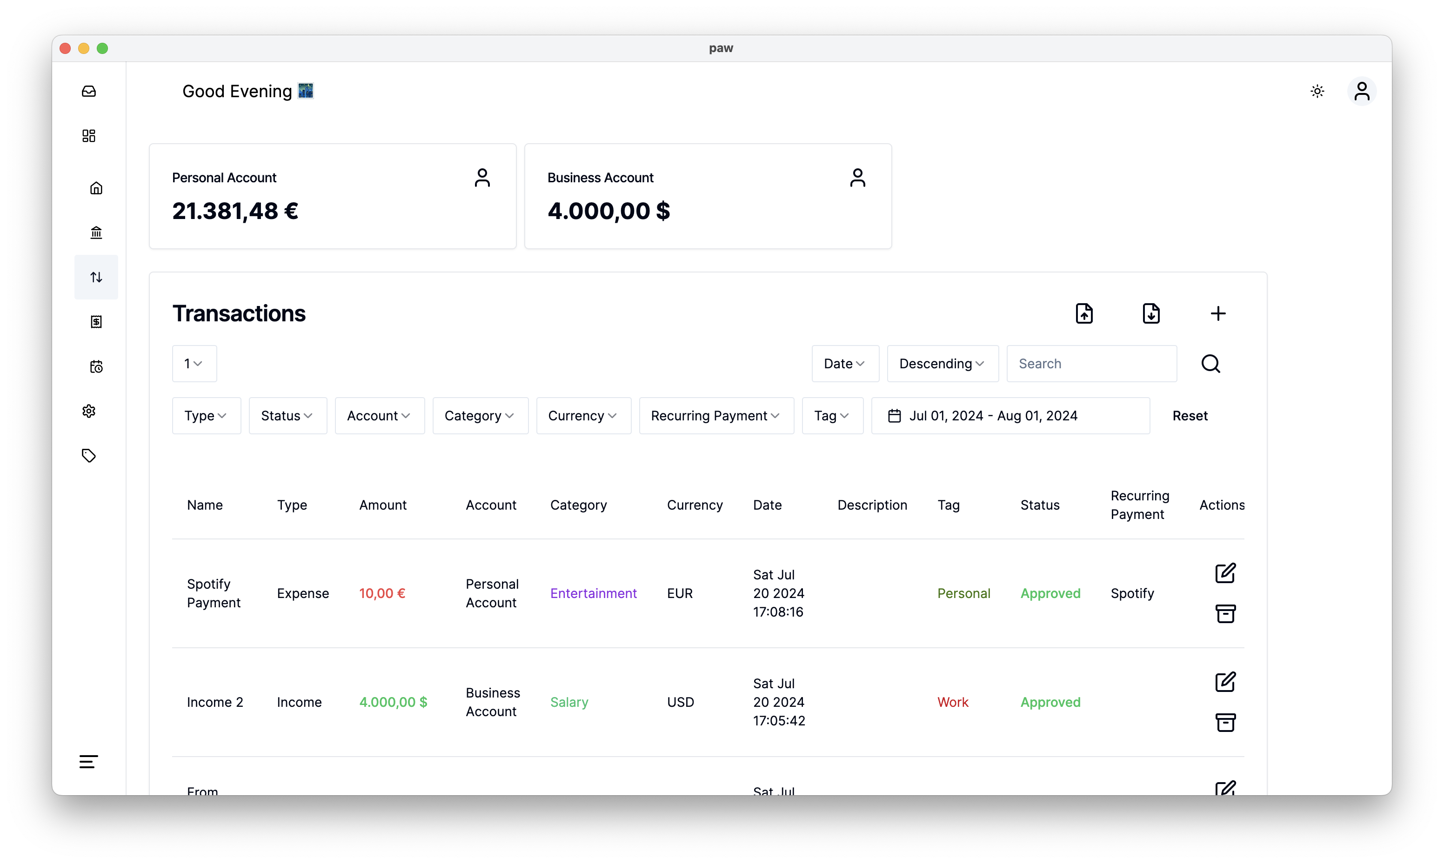The height and width of the screenshot is (864, 1444).
Task: Click the Recurring Payment column header
Action: coord(1139,505)
